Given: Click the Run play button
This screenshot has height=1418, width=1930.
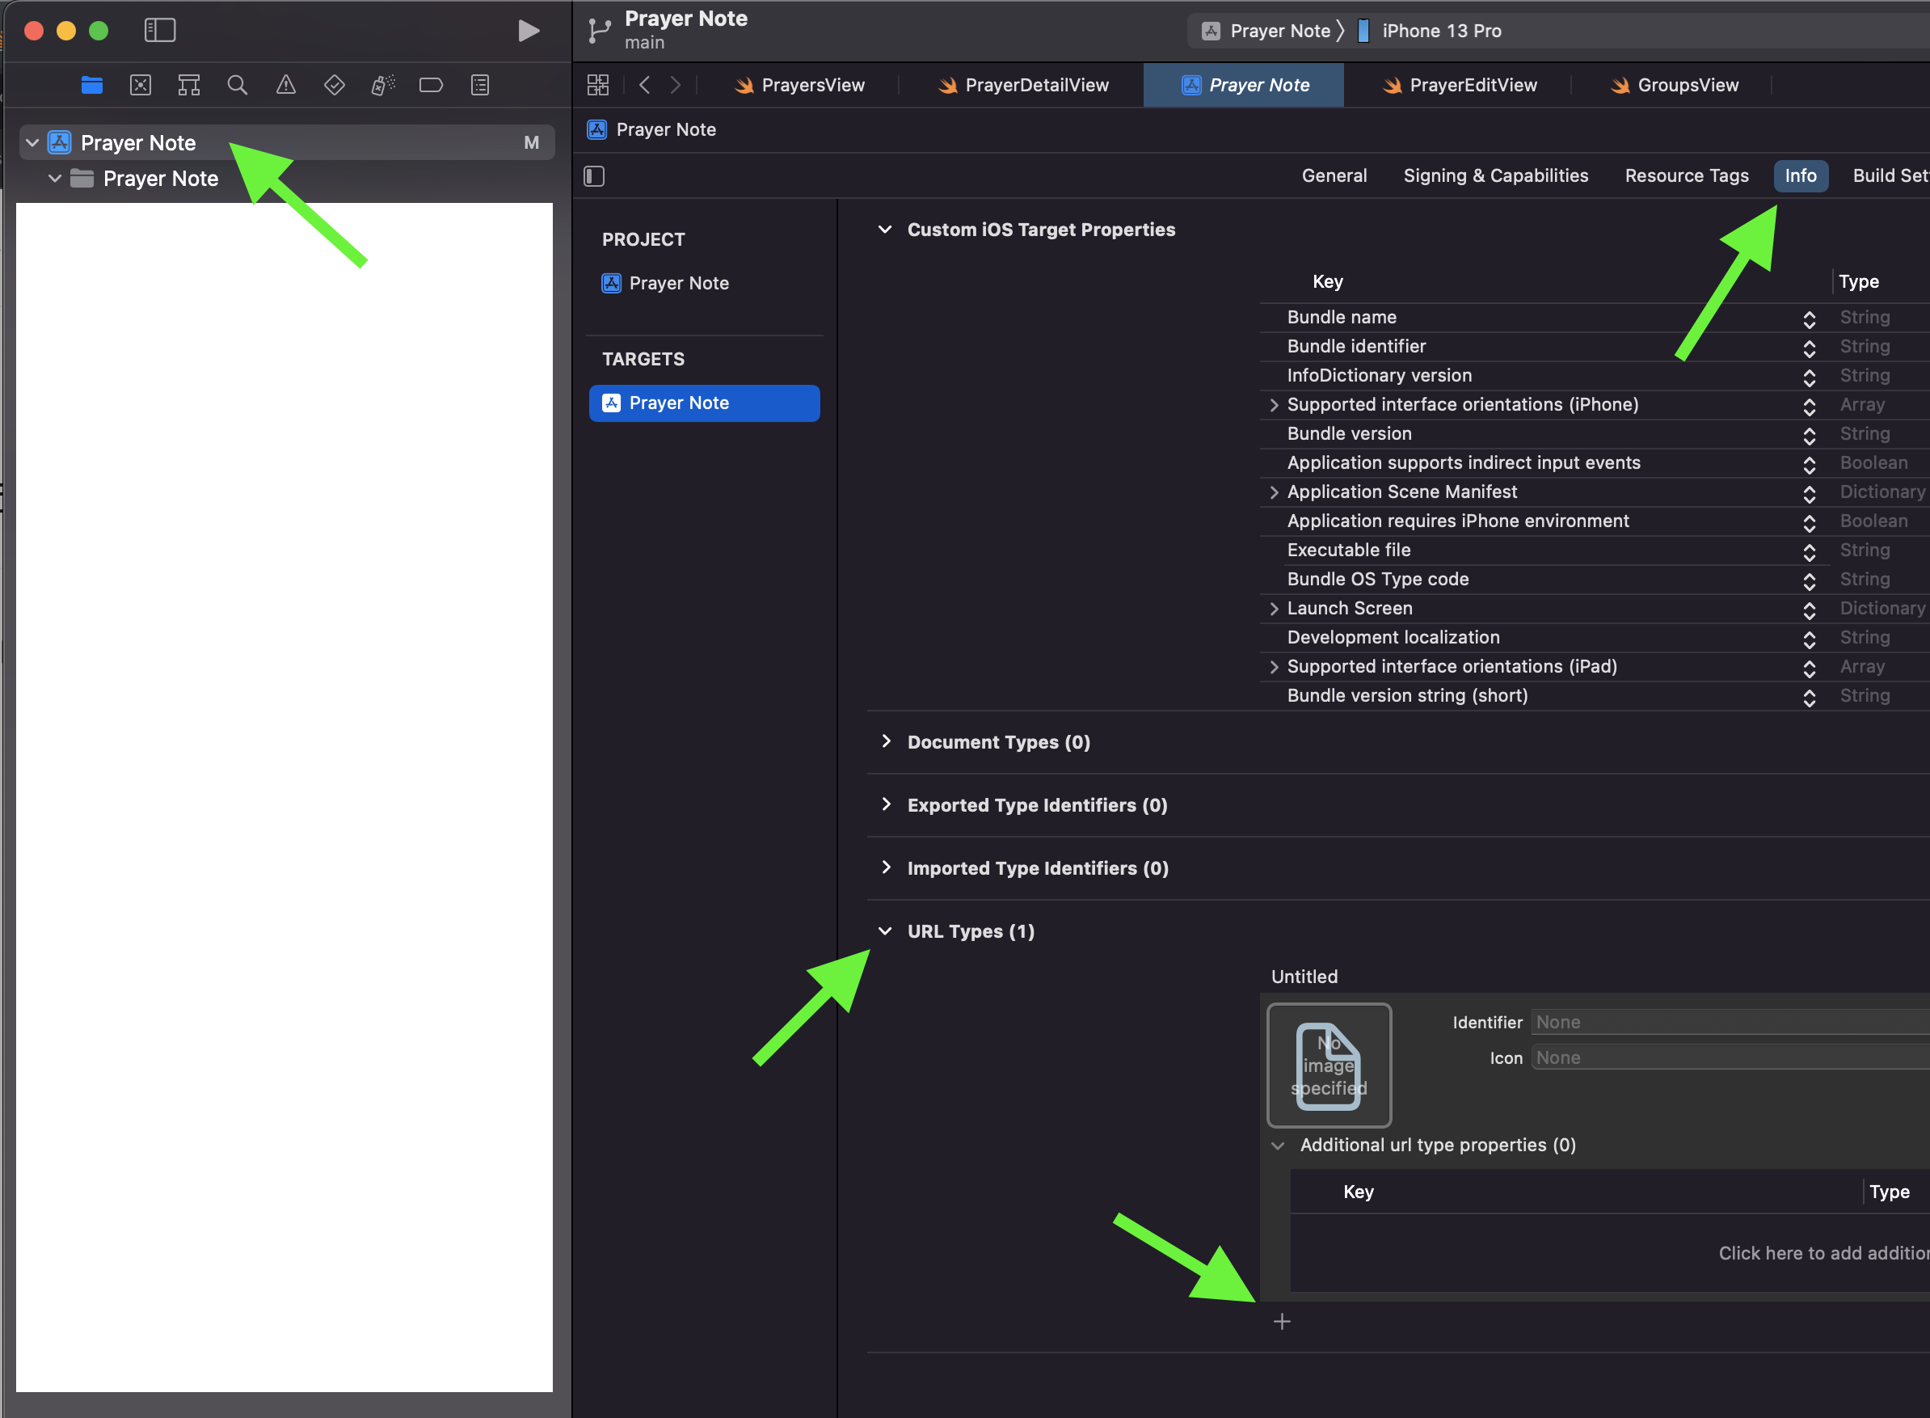Looking at the screenshot, I should 529,31.
